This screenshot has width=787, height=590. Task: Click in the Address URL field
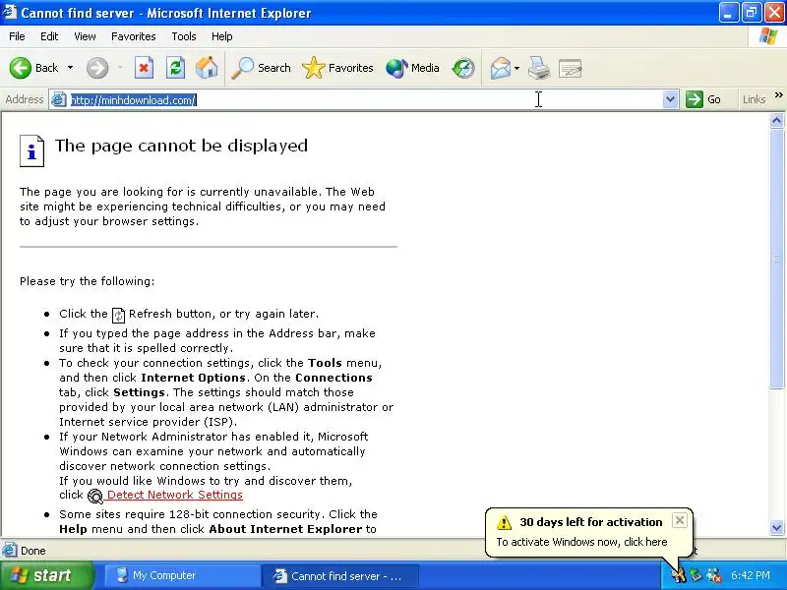pyautogui.click(x=365, y=99)
